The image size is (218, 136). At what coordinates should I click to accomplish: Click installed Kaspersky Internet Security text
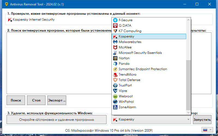(x=34, y=20)
